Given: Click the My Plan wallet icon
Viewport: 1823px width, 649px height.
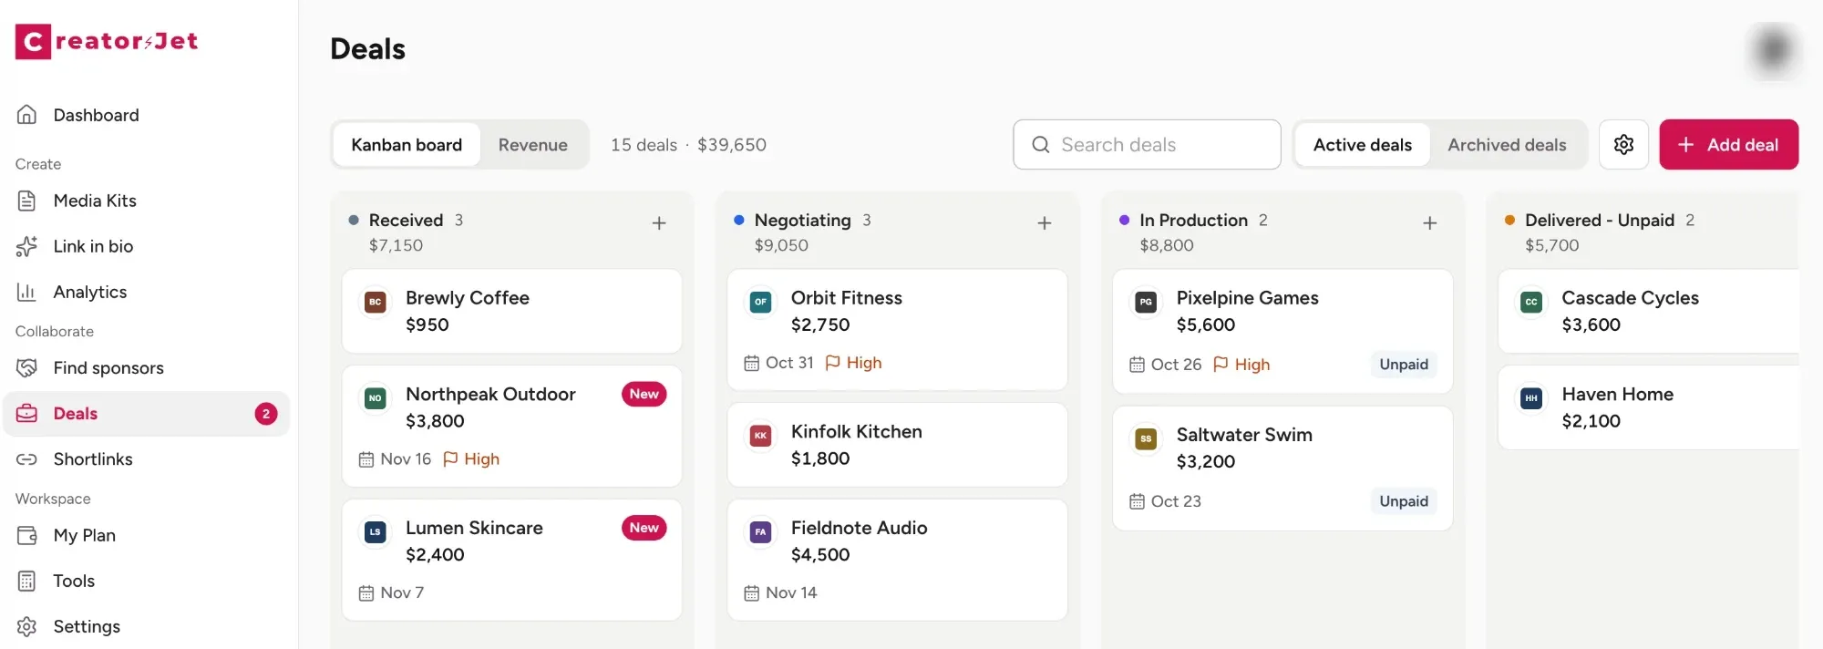Looking at the screenshot, I should [x=27, y=535].
